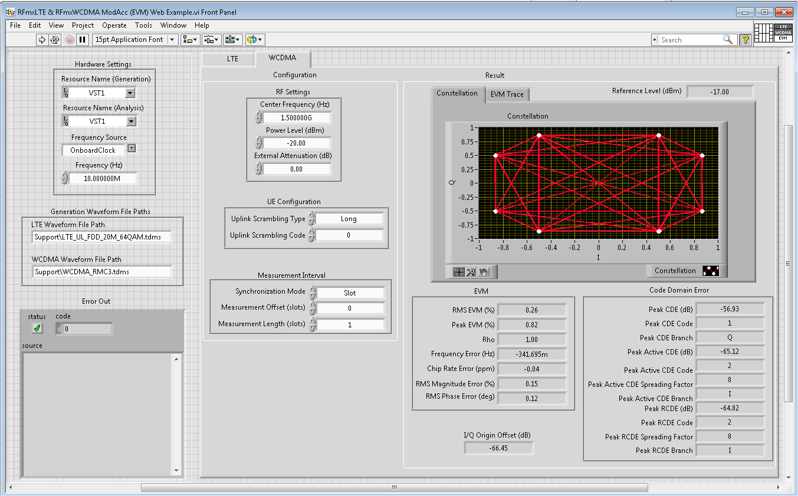
Task: Open the File menu
Action: click(x=15, y=25)
